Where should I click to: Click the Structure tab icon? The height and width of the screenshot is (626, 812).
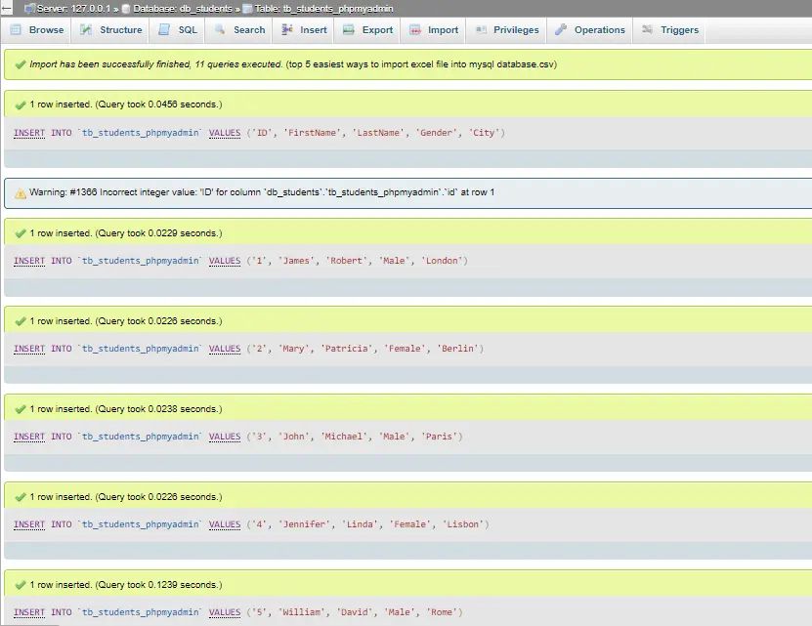click(x=86, y=29)
